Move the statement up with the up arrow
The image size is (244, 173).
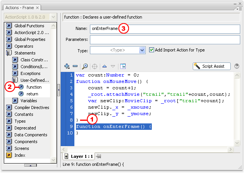104,66
